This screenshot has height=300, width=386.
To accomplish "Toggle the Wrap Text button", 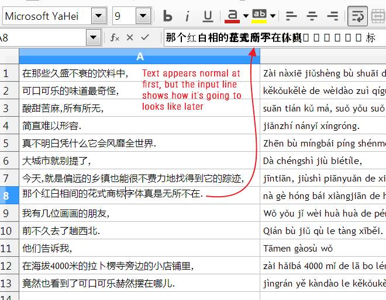I will tap(357, 16).
